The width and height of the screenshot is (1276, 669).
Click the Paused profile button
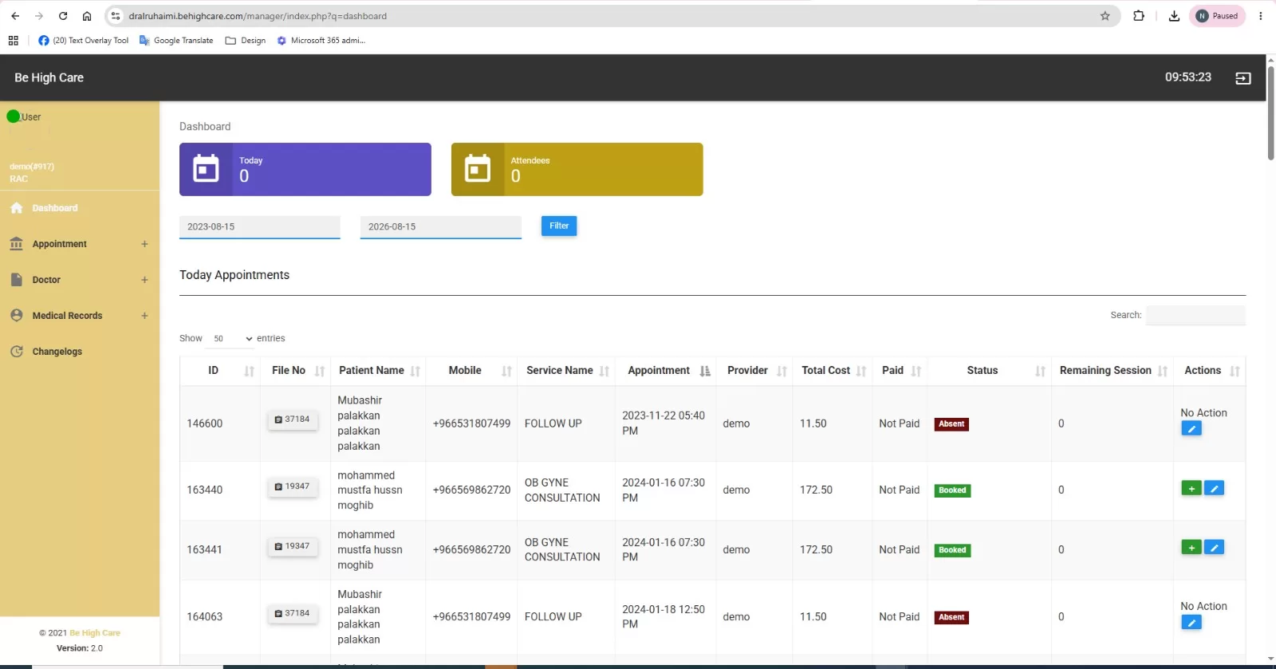click(1217, 16)
